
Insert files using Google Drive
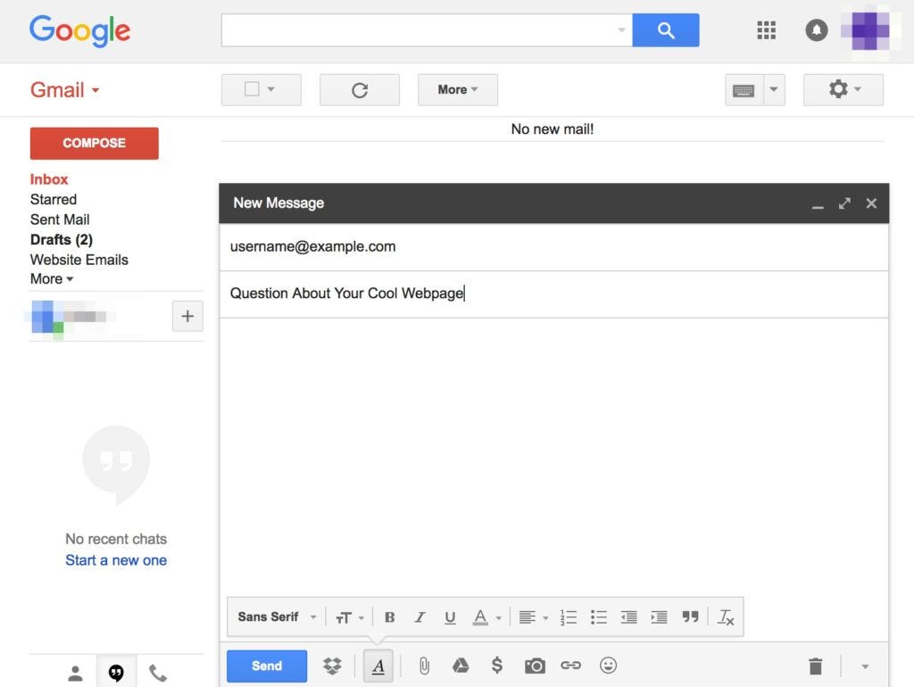[461, 666]
